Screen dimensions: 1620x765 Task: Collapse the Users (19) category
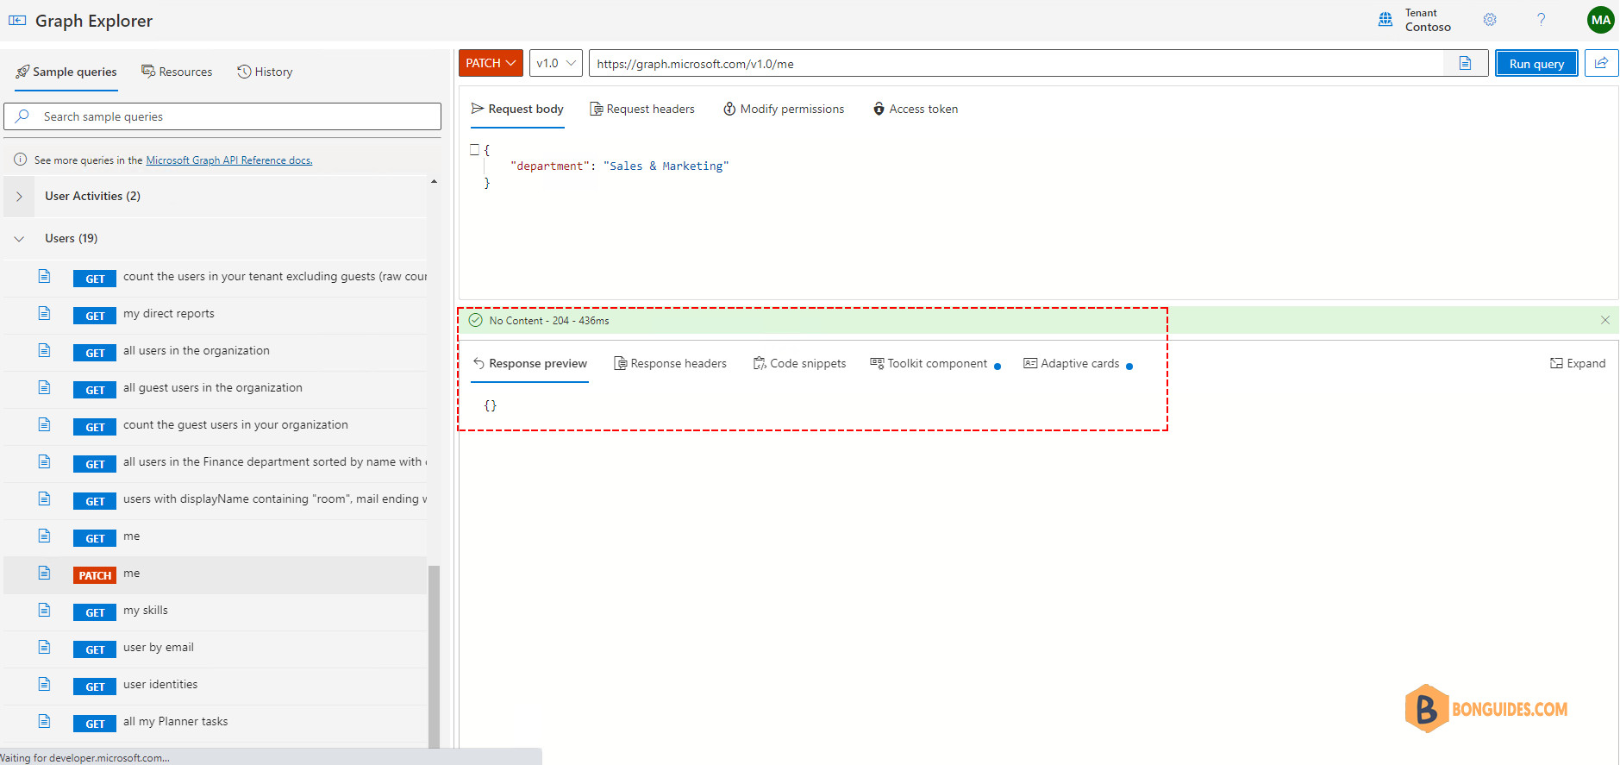pos(216,238)
